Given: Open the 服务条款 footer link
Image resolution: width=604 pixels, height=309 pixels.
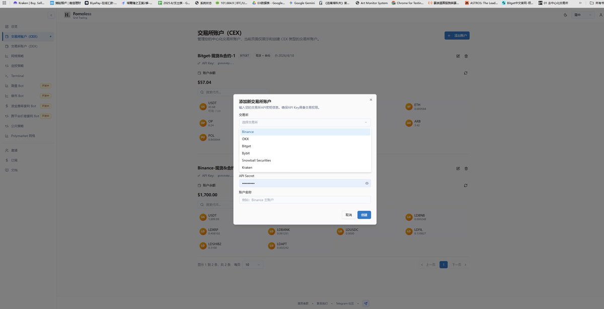Looking at the screenshot, I should tap(303, 303).
